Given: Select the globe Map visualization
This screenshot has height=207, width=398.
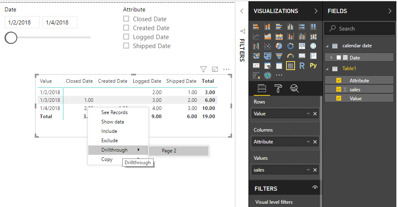Looking at the screenshot, I should (313, 46).
